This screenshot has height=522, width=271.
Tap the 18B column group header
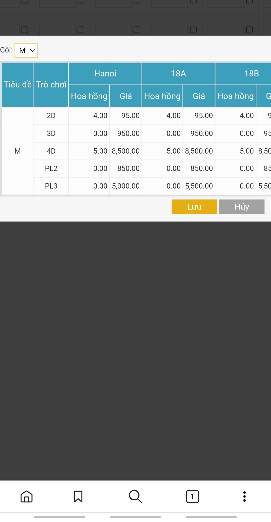pos(251,73)
